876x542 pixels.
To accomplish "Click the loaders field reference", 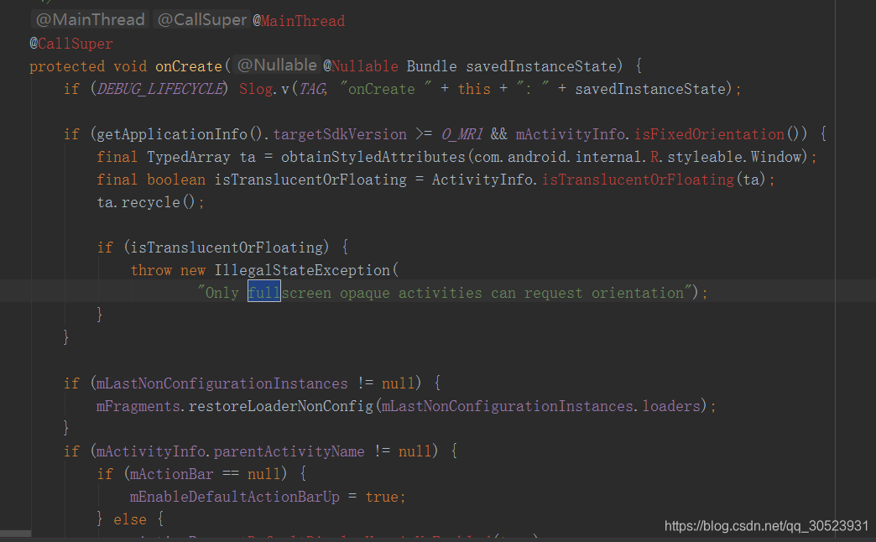I will (x=671, y=406).
